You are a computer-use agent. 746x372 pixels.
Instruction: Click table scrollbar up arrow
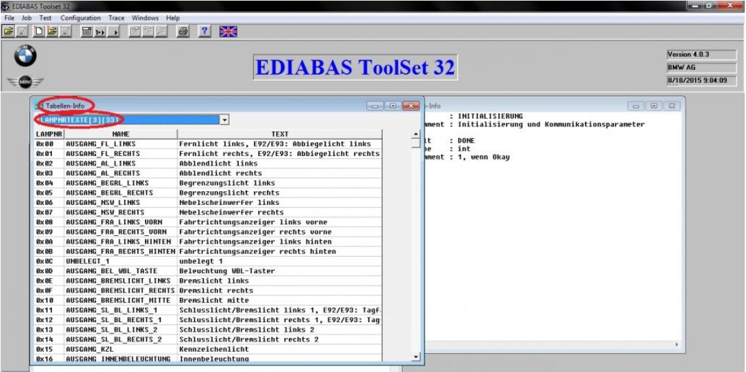click(414, 134)
